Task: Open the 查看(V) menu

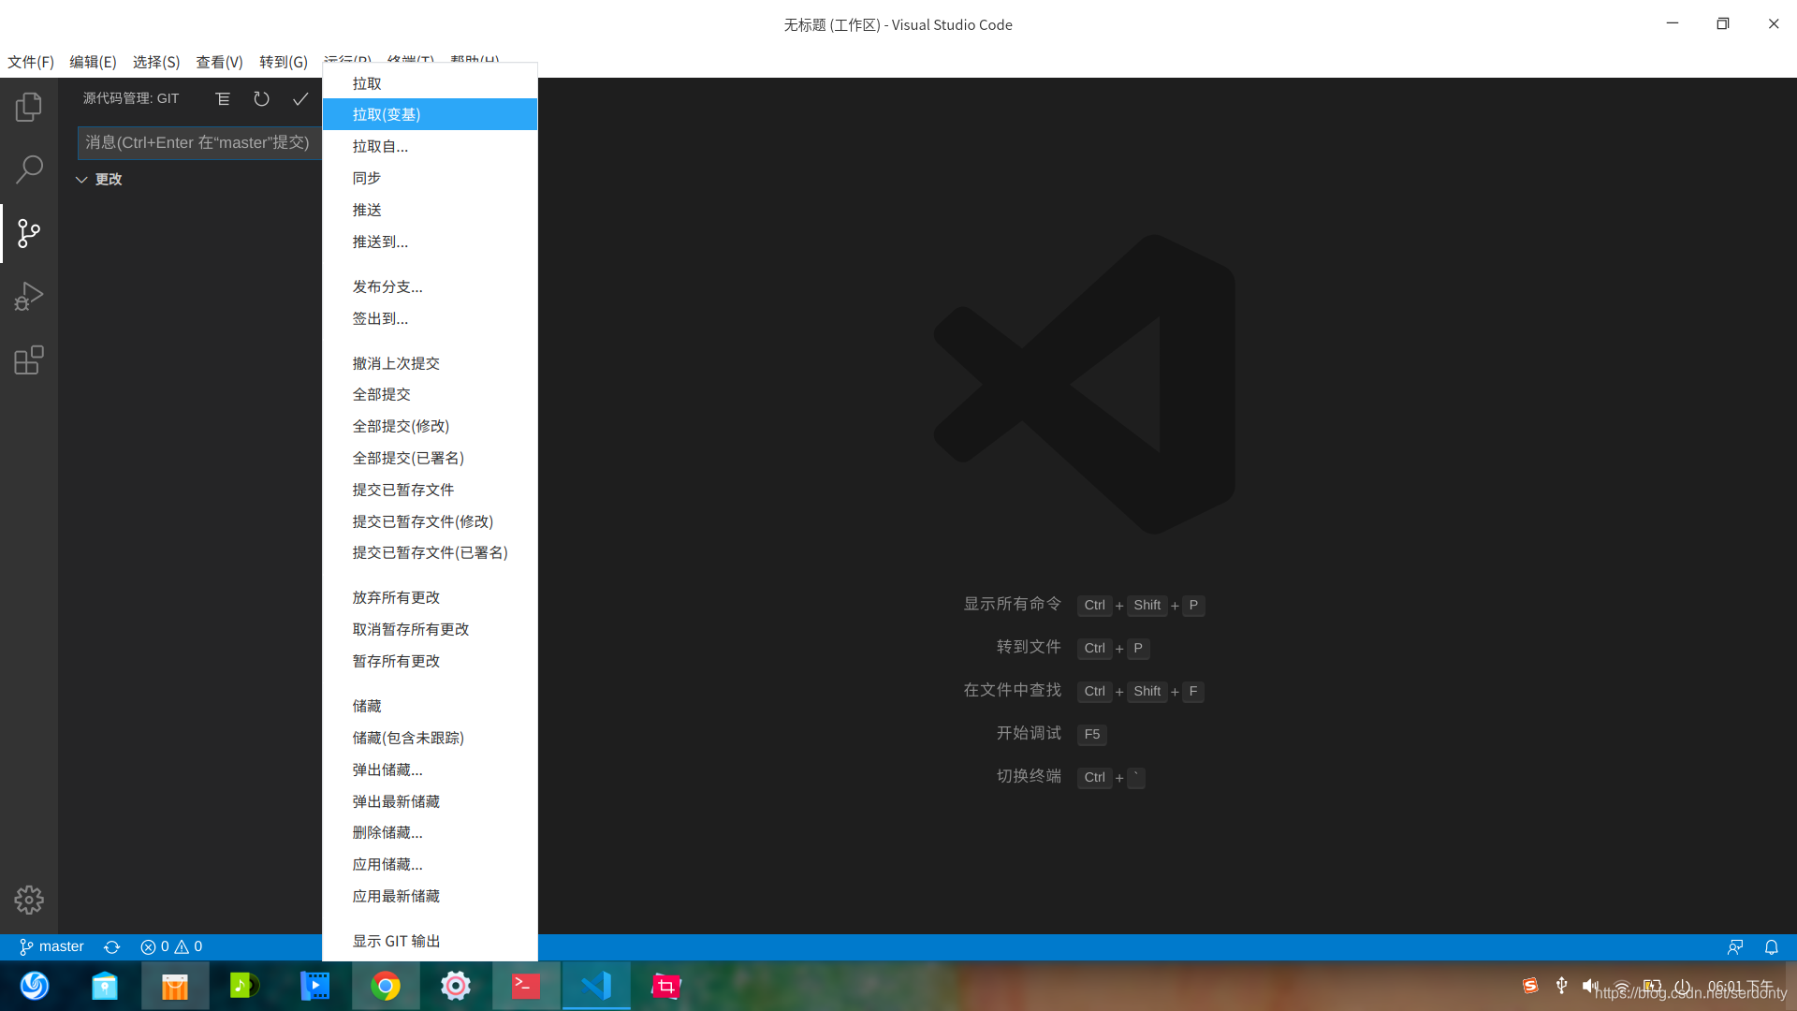Action: coord(219,62)
